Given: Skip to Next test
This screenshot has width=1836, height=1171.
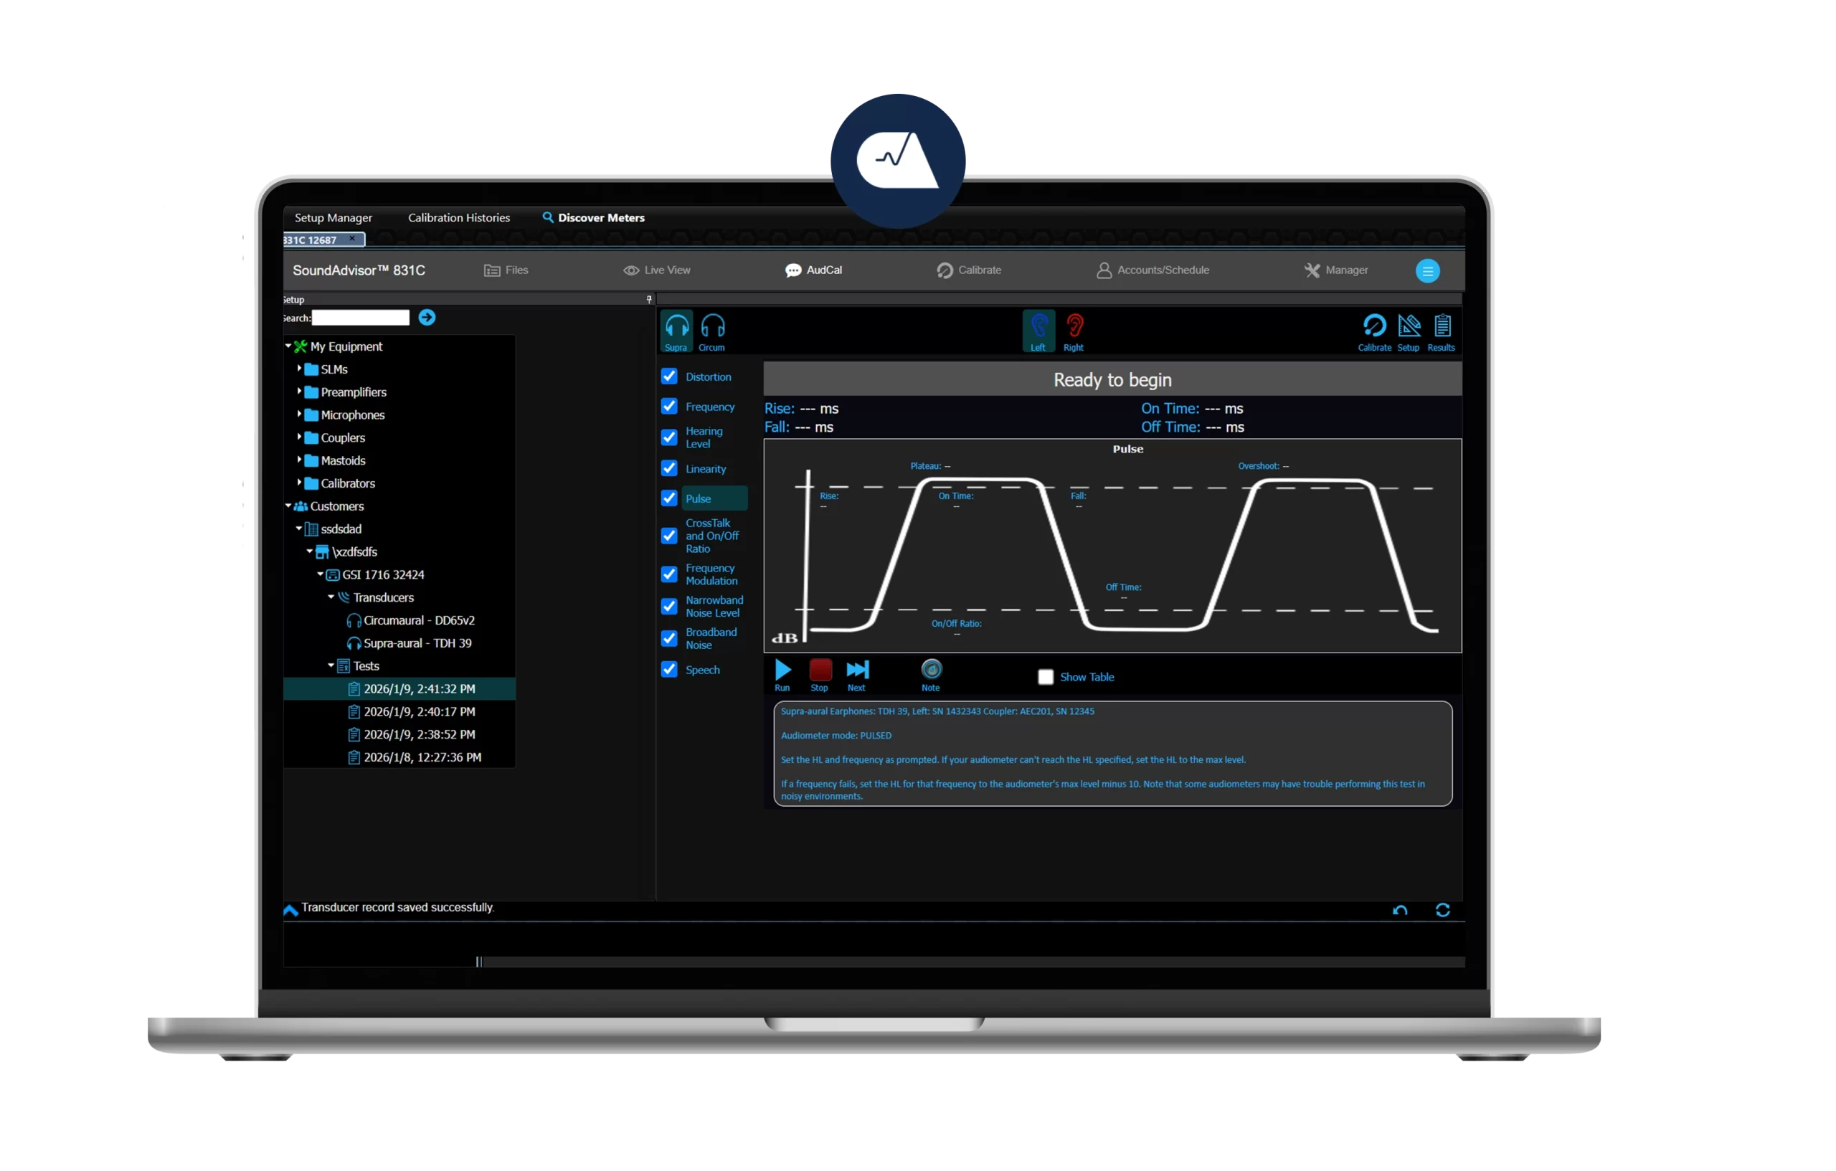Looking at the screenshot, I should 857,675.
